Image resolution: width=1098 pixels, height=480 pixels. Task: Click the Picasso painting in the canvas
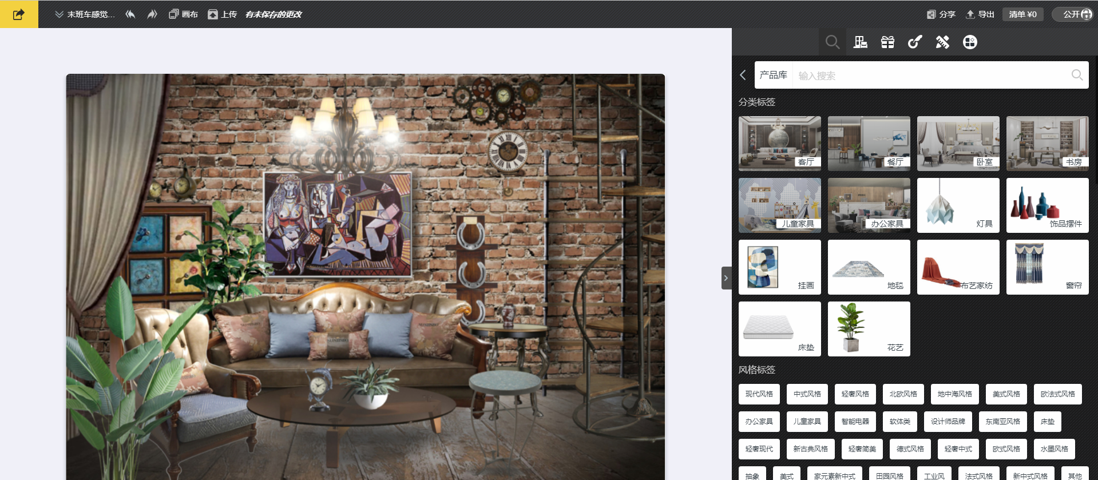coord(338,225)
